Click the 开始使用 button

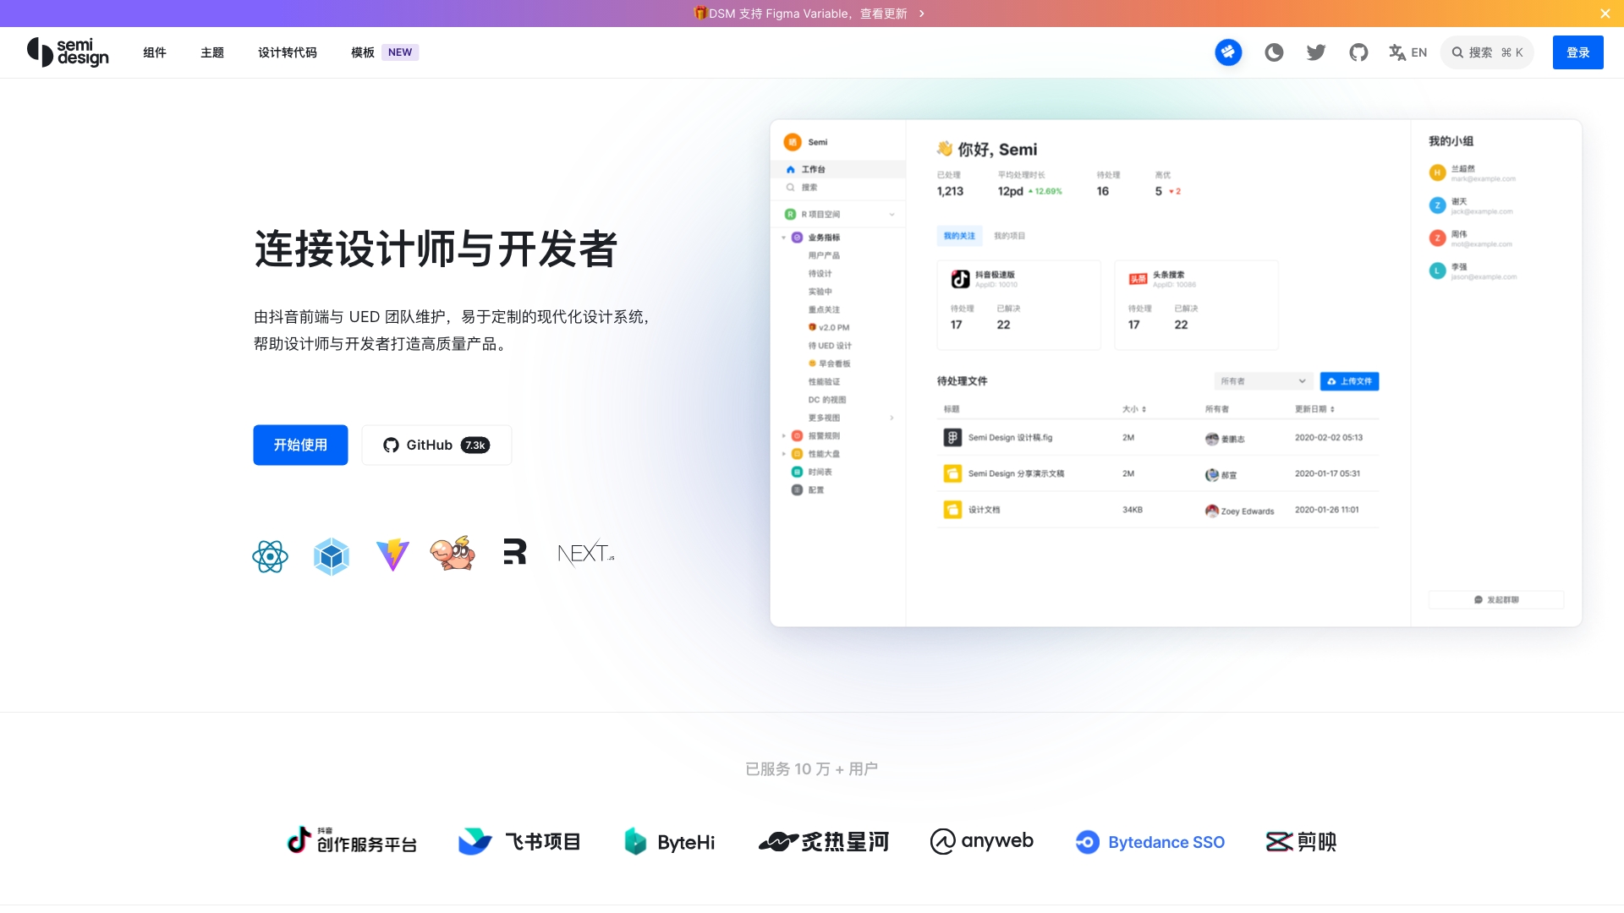pyautogui.click(x=299, y=445)
